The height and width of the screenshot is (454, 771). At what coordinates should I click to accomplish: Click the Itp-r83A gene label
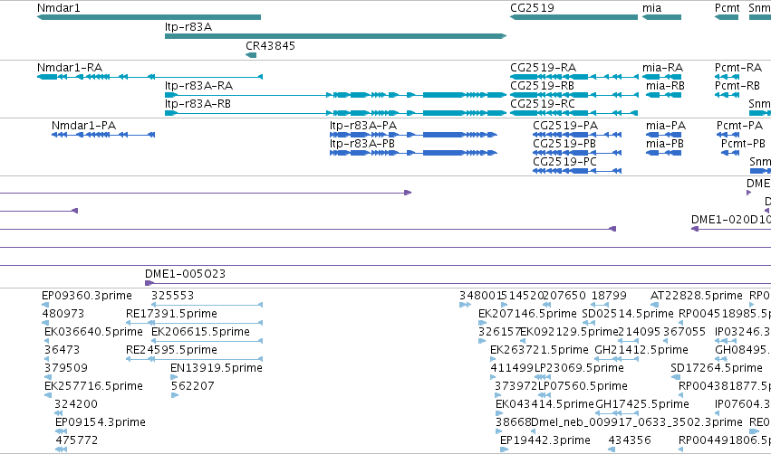[x=188, y=27]
